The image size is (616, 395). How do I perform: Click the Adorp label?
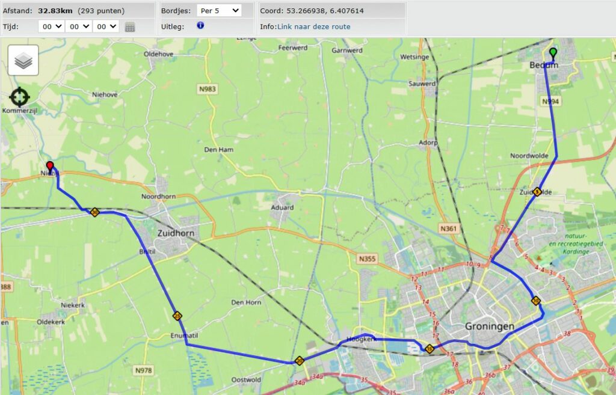pyautogui.click(x=428, y=142)
